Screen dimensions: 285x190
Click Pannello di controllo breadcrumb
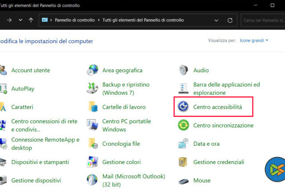tap(75, 20)
